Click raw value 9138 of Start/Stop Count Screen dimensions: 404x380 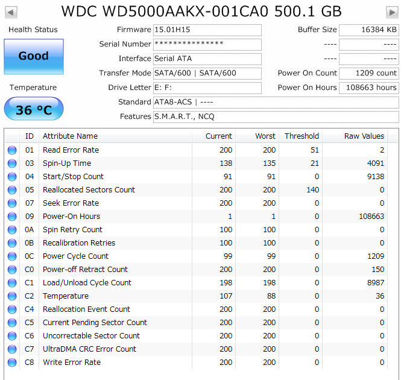[x=376, y=177]
